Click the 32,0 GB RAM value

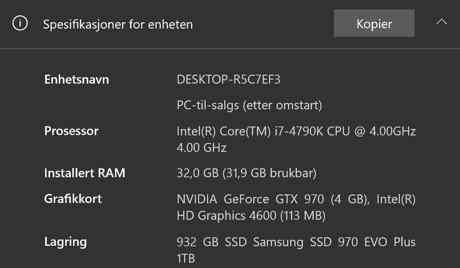coord(197,173)
